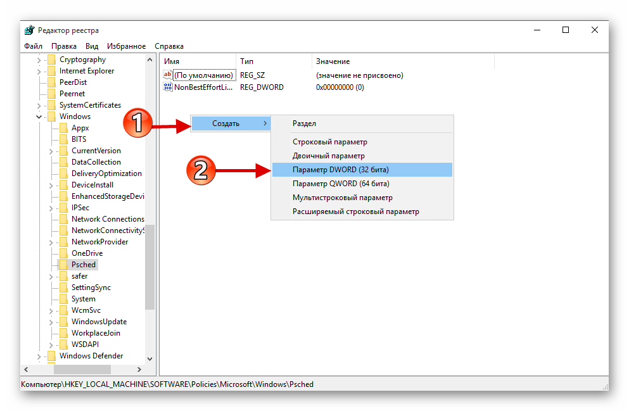Click the SystemCertificates folder icon
This screenshot has height=411, width=629.
pos(52,105)
